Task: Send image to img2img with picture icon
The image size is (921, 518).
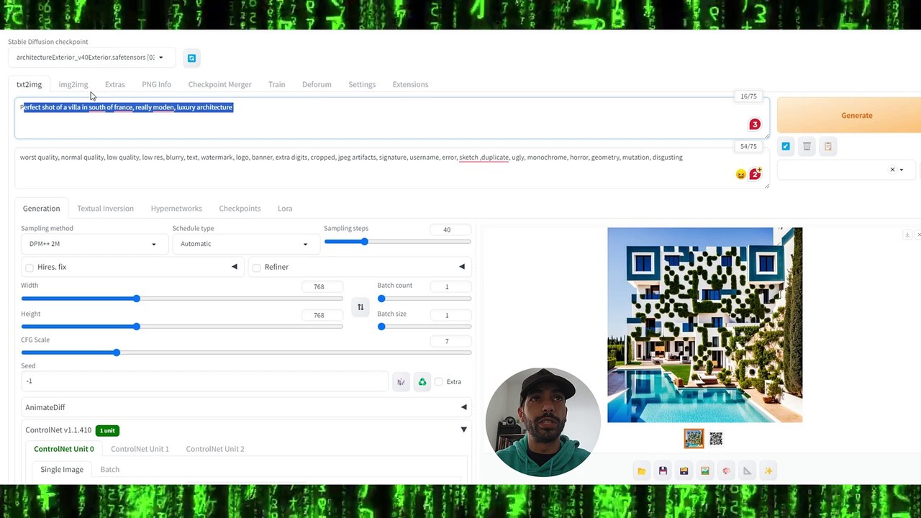Action: click(705, 471)
